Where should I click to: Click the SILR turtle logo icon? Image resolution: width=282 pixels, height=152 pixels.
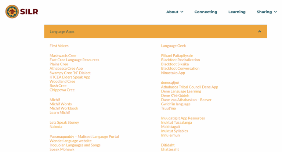pos(12,12)
